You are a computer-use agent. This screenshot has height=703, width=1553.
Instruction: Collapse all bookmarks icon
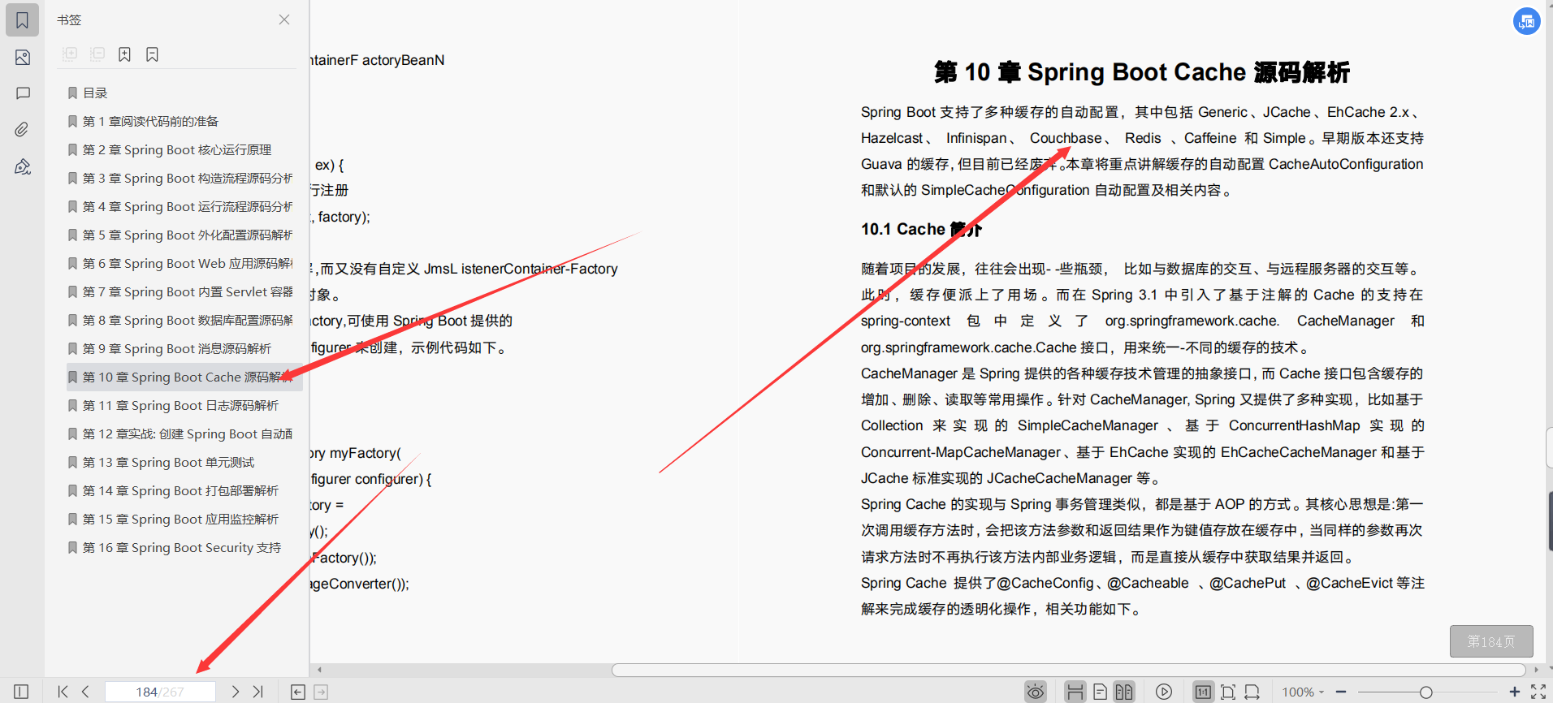[97, 54]
